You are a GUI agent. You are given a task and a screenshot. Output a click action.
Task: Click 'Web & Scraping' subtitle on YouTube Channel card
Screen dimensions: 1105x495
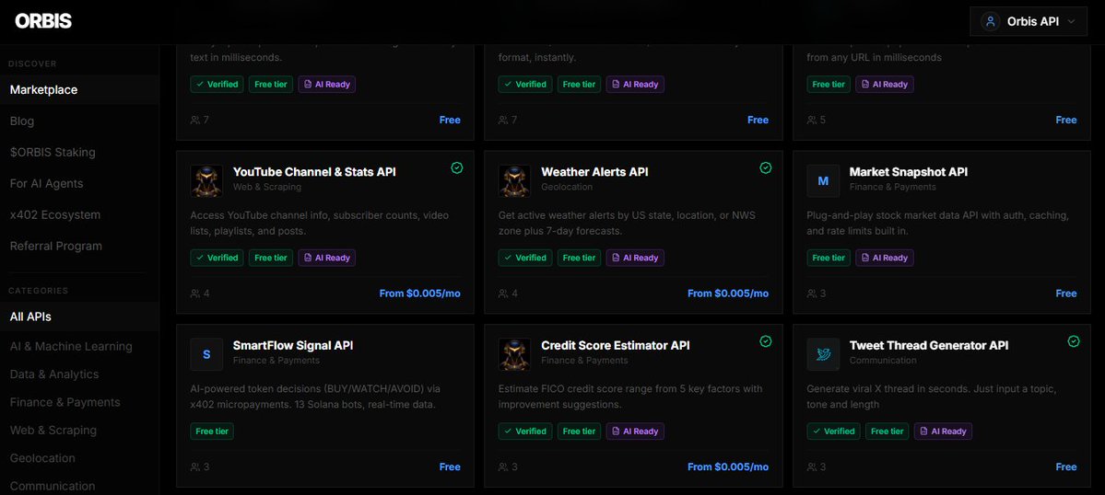pyautogui.click(x=267, y=187)
